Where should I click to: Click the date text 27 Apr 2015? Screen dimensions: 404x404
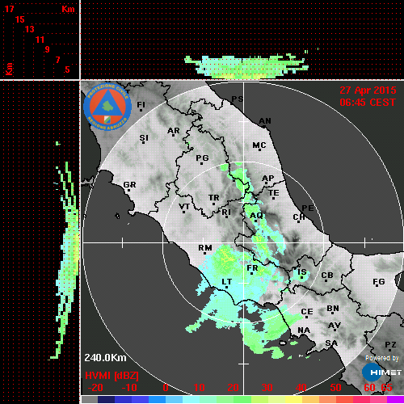[368, 90]
